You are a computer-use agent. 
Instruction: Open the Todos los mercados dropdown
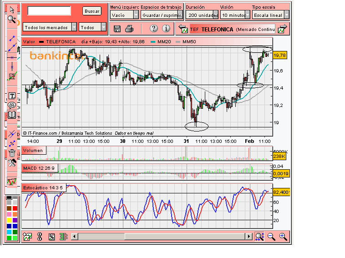50,27
